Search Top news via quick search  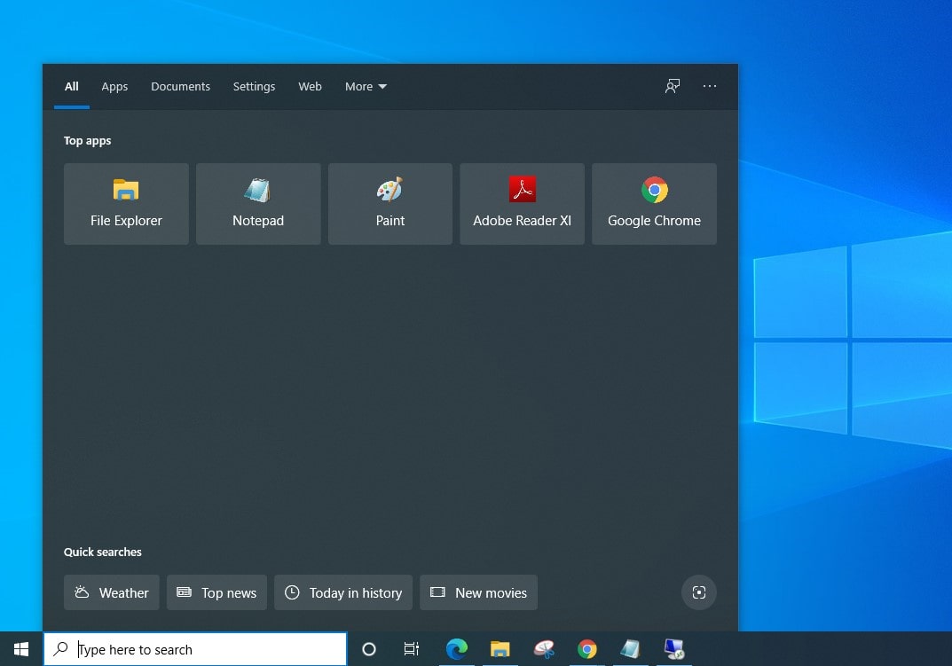216,592
